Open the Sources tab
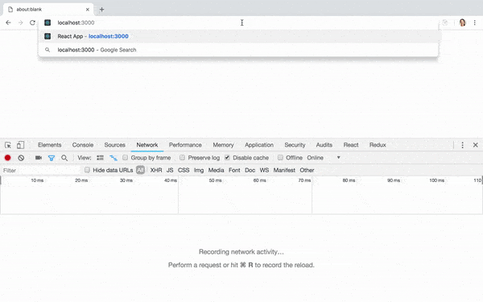Viewport: 483px width, 302px height. pyautogui.click(x=114, y=145)
